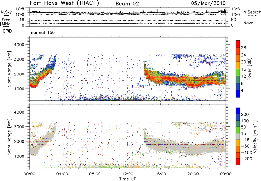Click the power colorbar '20' label
Viewport: 261px width, 181px height.
click(243, 62)
